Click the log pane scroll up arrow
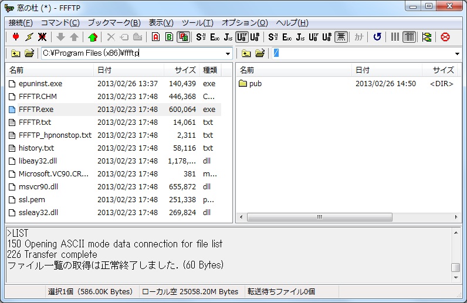This screenshot has width=467, height=303. pos(456,233)
